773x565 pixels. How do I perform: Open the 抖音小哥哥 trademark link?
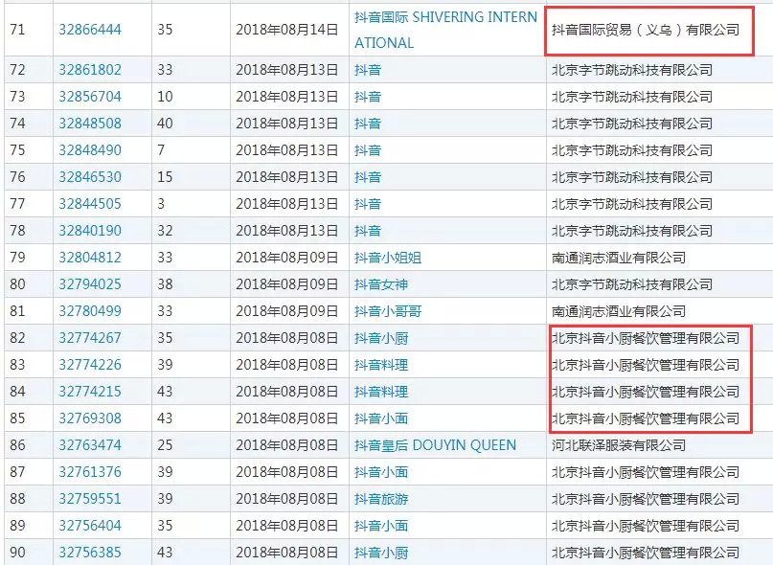(388, 311)
